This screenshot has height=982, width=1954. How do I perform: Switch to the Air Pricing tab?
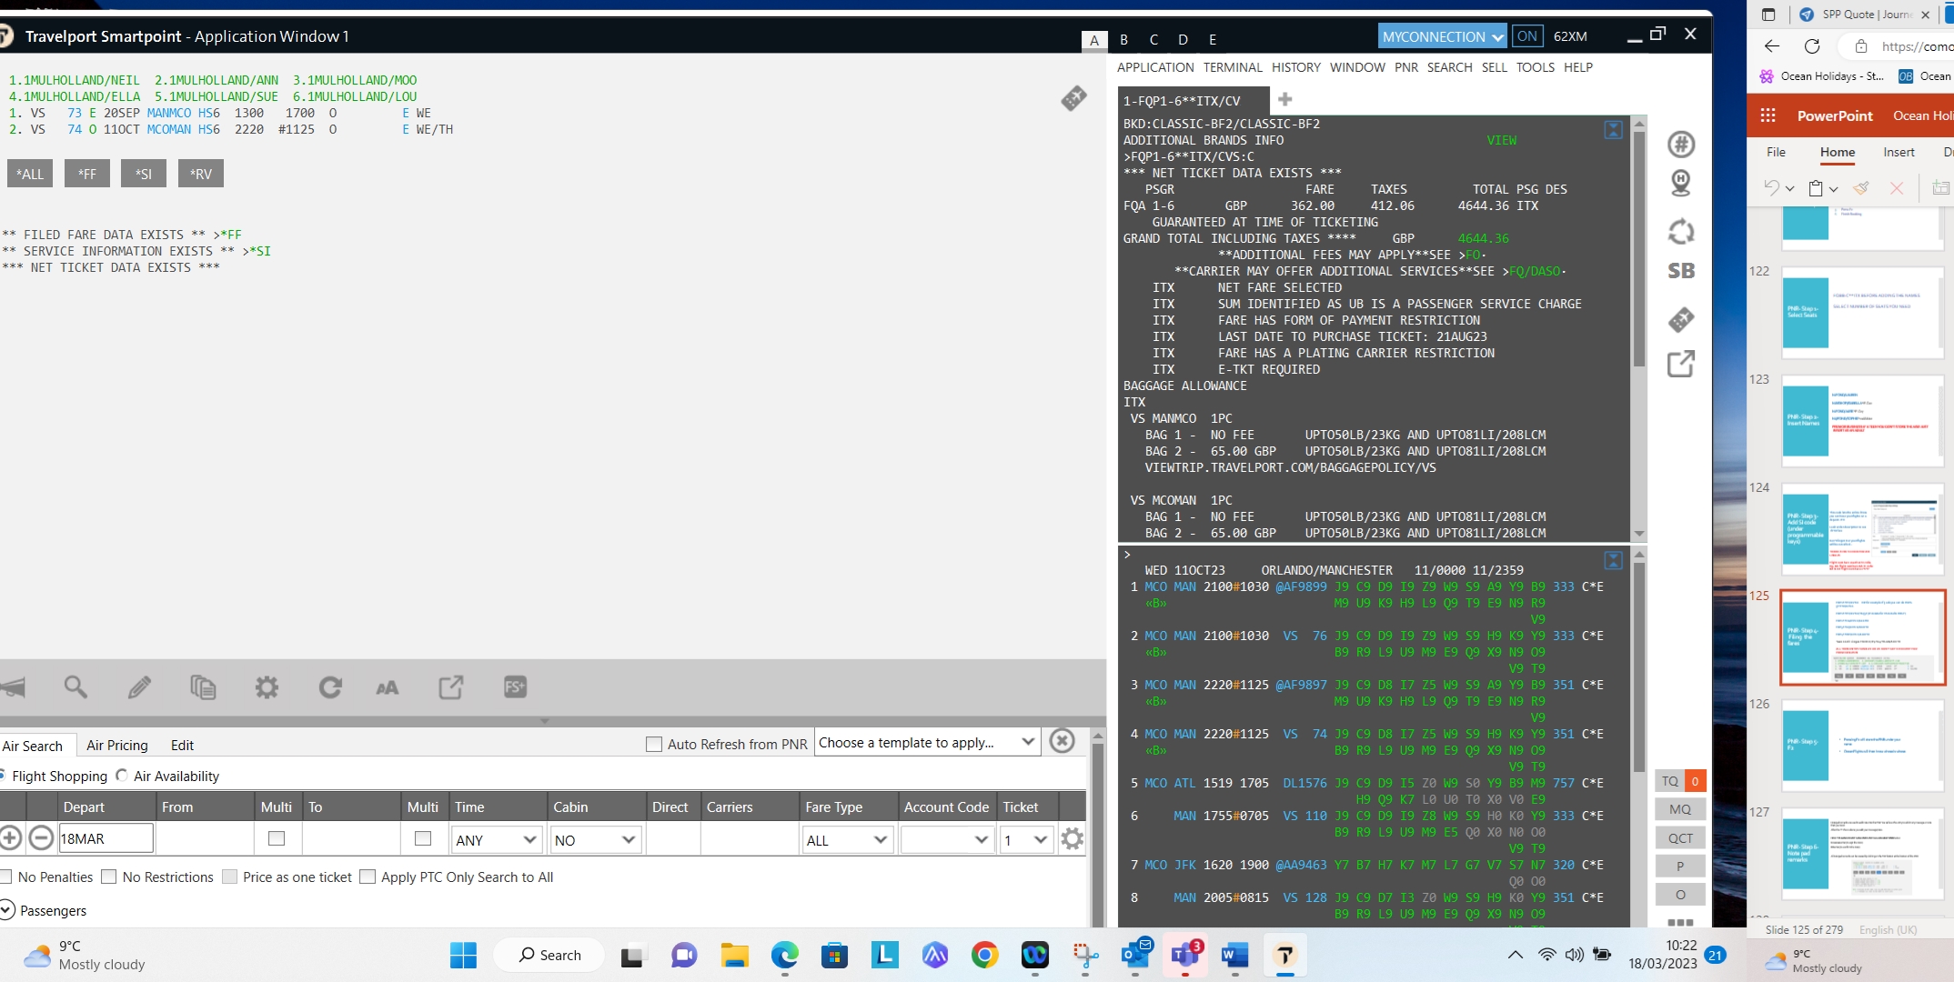pos(116,745)
